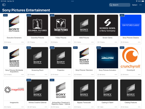Open the ellipsis menu for Imageworks folder
This screenshot has height=109, width=145.
(23, 107)
